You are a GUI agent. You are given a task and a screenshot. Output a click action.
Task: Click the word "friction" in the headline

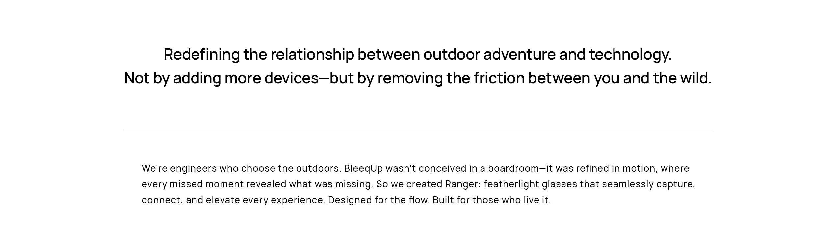click(499, 78)
